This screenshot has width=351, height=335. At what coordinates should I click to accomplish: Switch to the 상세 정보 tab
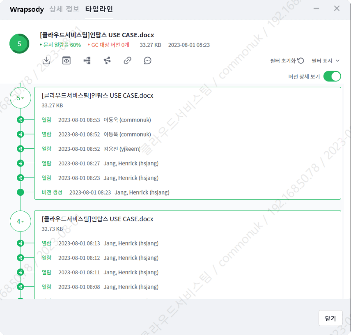tap(64, 9)
